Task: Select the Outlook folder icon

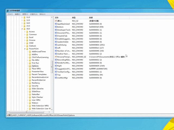Action: pyautogui.click(x=27, y=46)
